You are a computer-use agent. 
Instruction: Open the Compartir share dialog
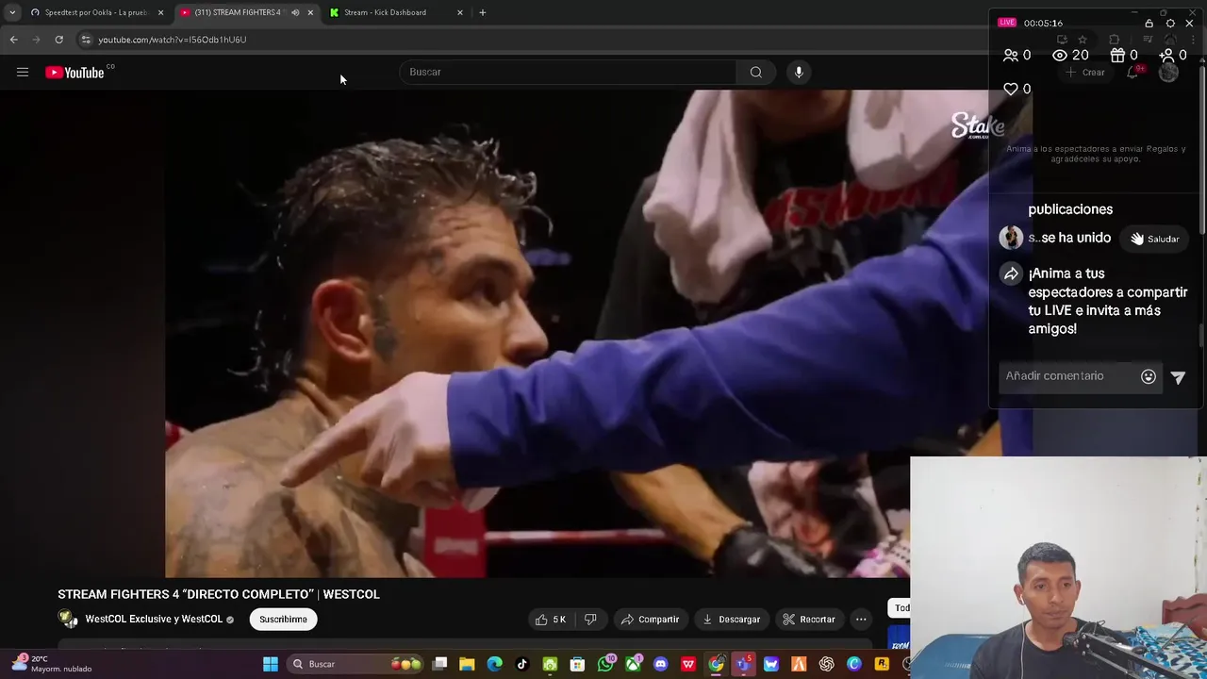650,620
